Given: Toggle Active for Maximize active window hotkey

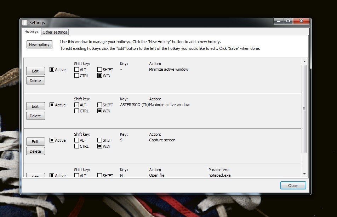Looking at the screenshot, I should tap(52, 105).
